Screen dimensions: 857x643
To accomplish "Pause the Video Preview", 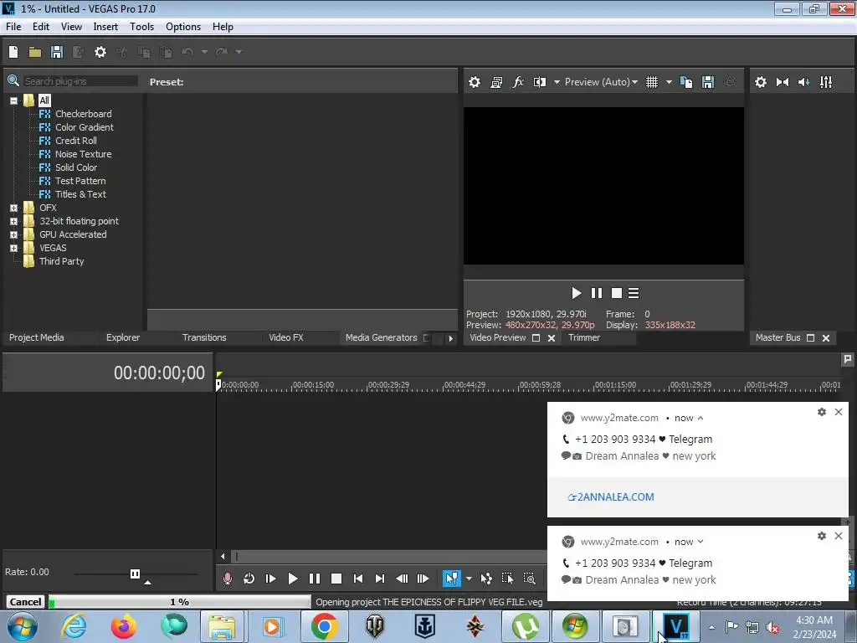I will 596,293.
